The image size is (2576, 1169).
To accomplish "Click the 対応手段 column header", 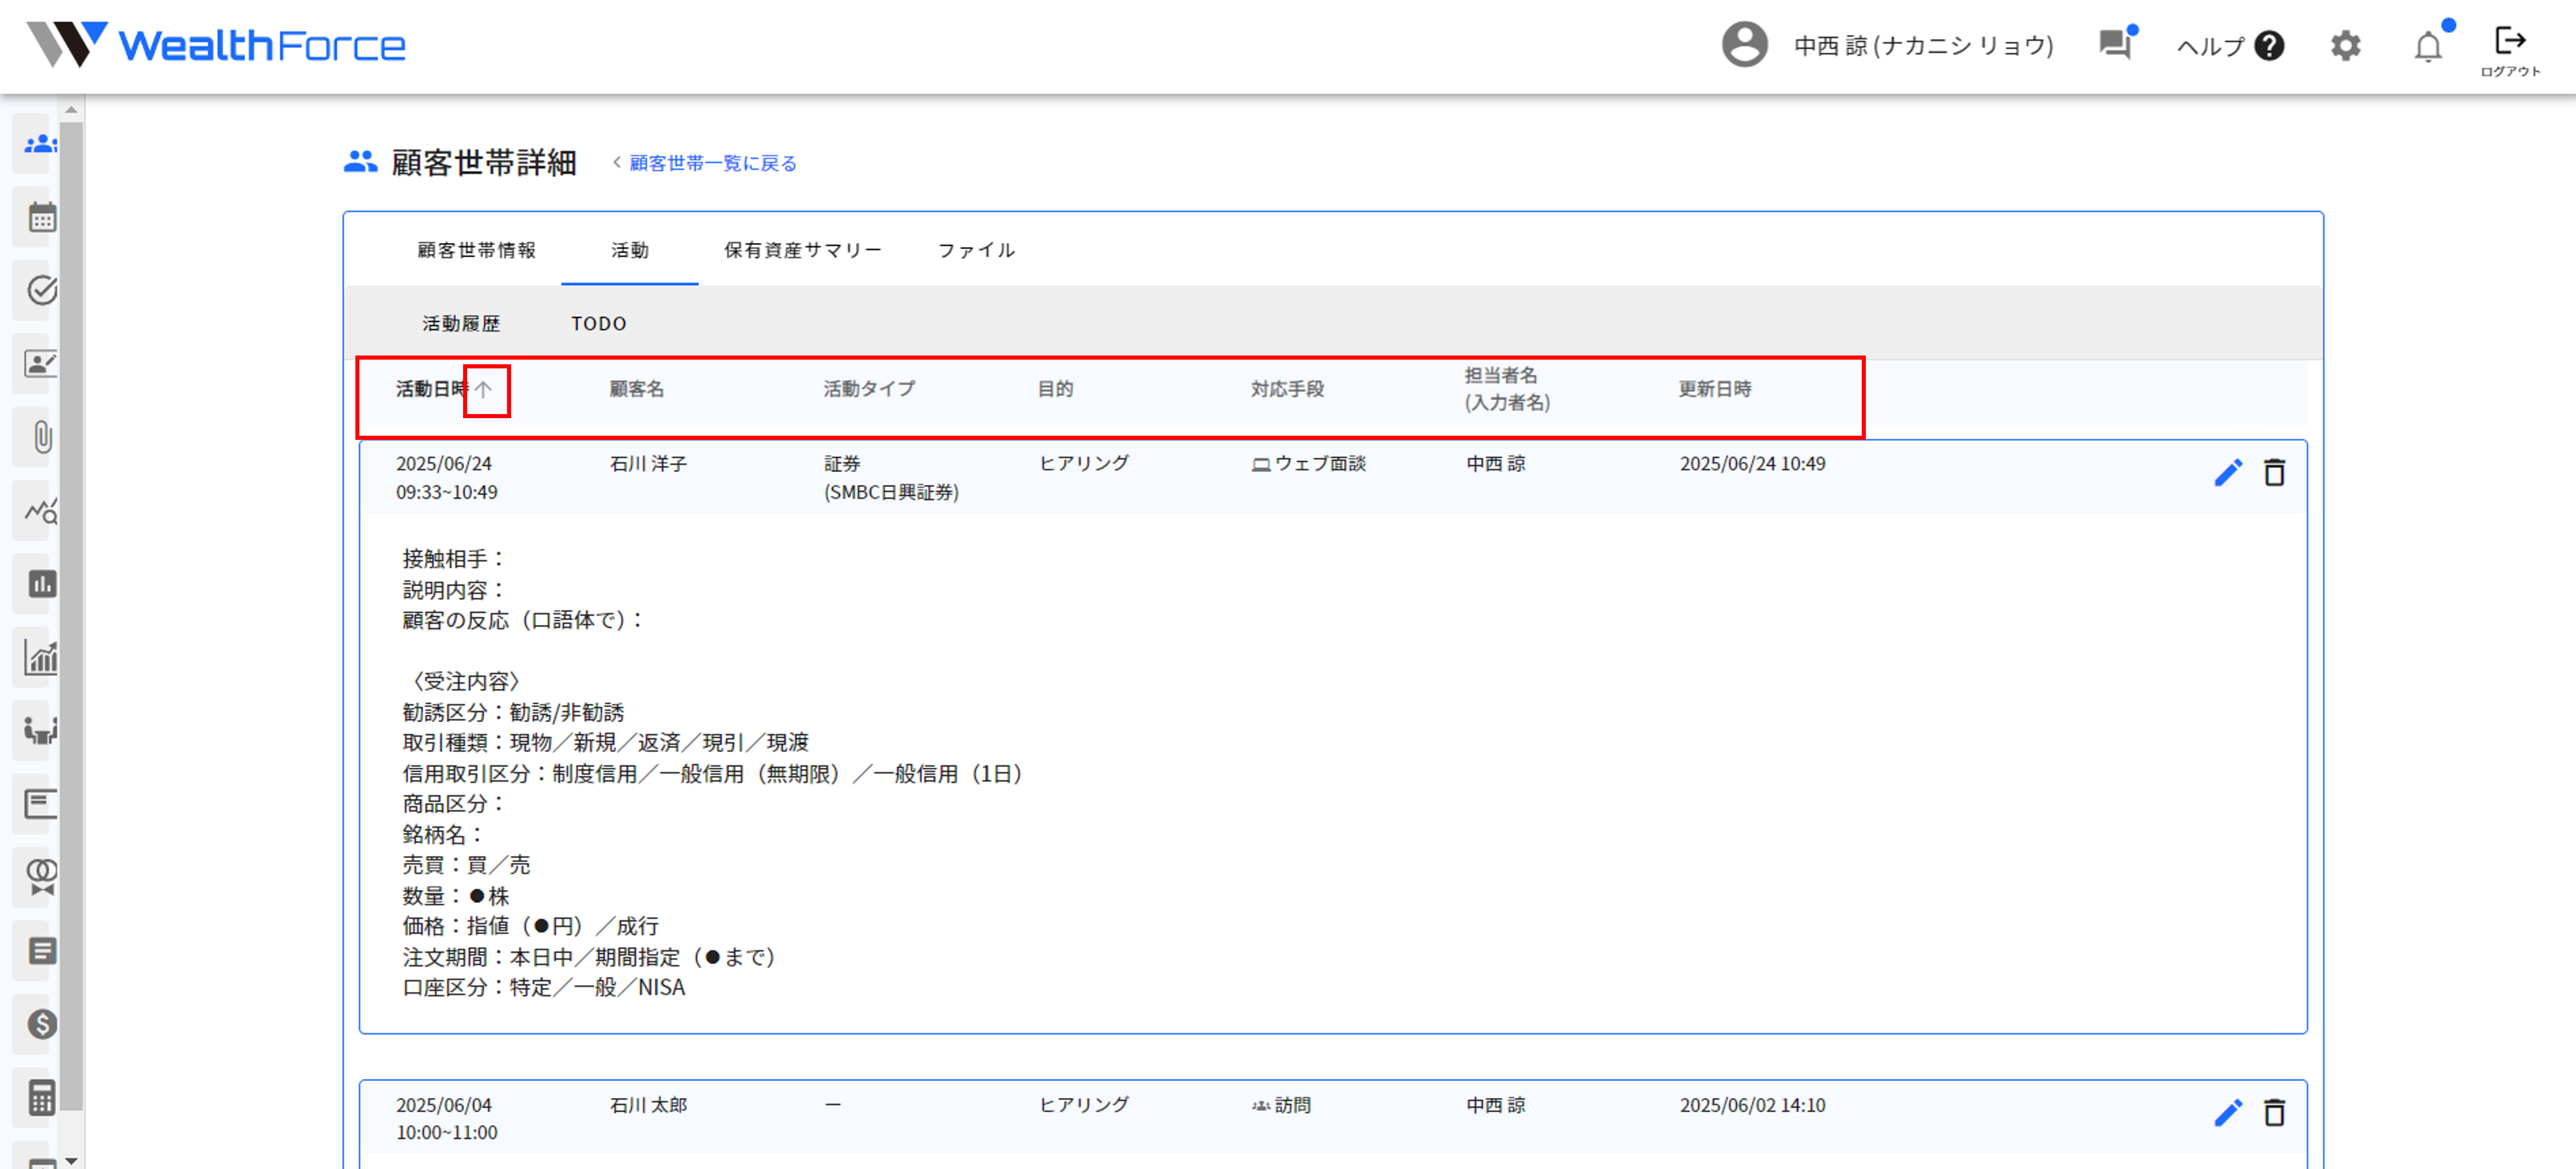I will pyautogui.click(x=1287, y=389).
